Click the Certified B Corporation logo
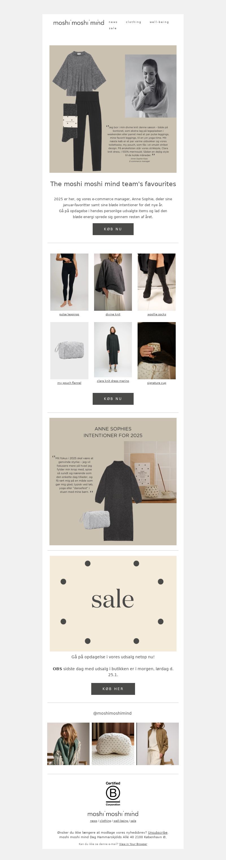This screenshot has width=226, height=860. click(113, 793)
